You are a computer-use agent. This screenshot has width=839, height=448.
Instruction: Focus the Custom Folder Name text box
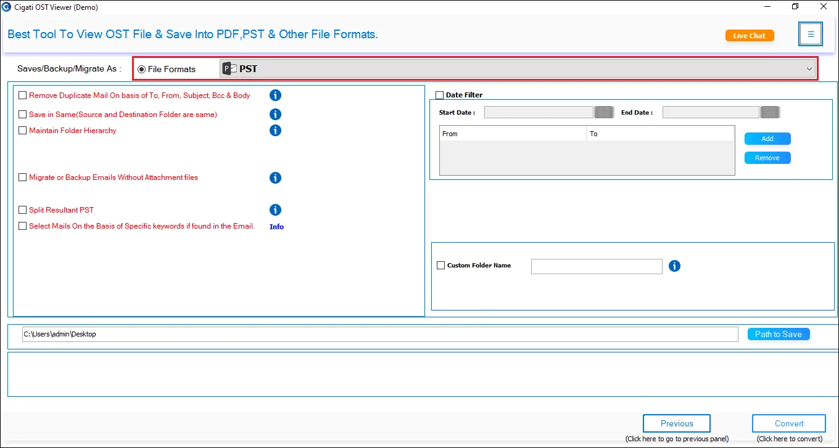(x=597, y=266)
